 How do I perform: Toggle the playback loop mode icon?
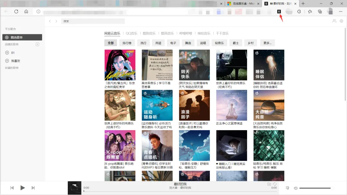point(275,184)
